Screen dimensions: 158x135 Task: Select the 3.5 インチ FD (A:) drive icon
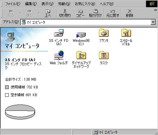59,33
